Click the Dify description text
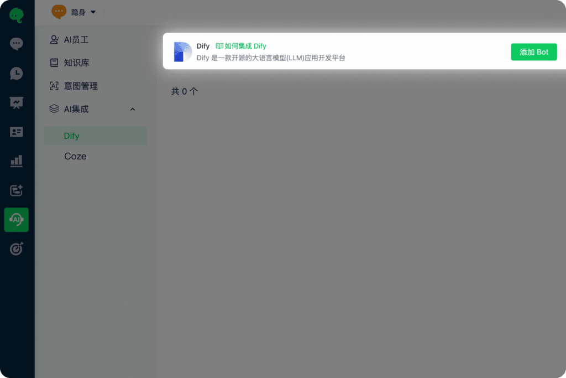566x378 pixels. click(x=271, y=58)
